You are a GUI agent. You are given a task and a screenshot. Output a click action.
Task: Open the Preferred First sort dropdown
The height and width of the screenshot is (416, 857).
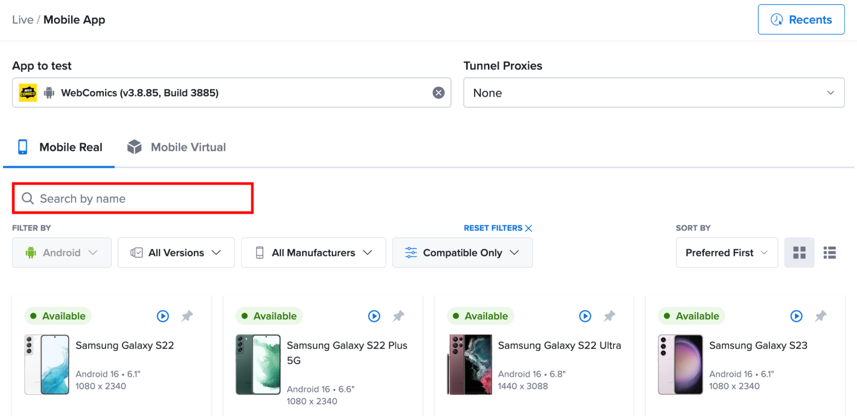(x=727, y=253)
